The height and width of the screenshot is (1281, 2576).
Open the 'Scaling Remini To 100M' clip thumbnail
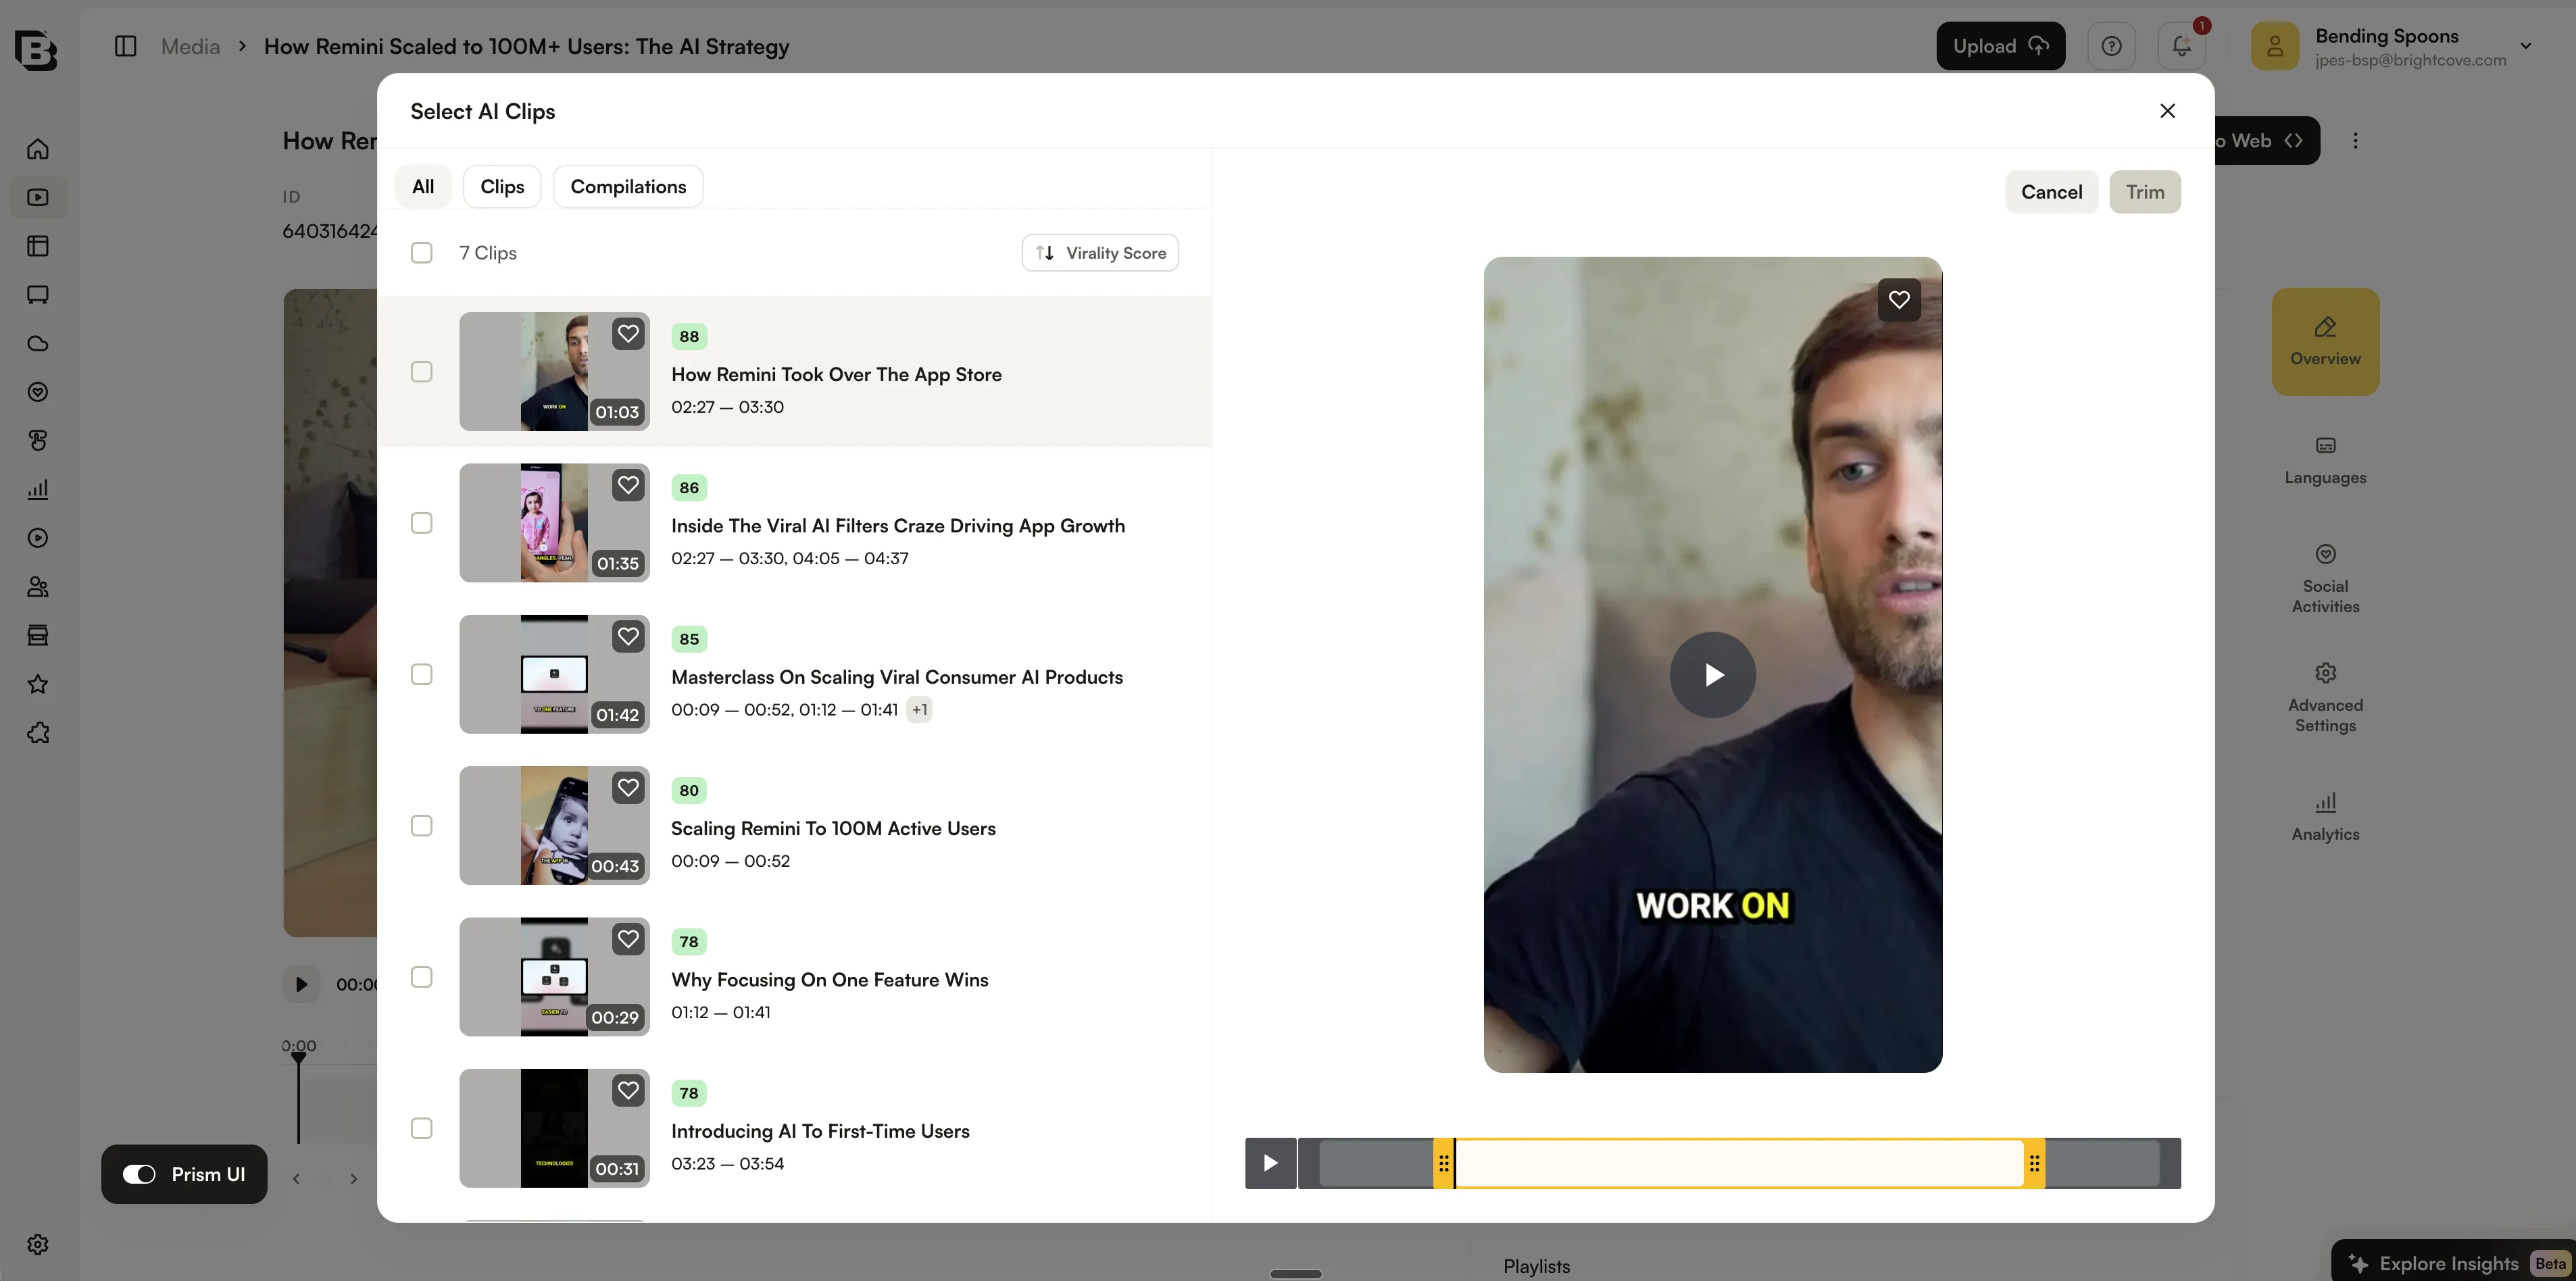pyautogui.click(x=554, y=826)
